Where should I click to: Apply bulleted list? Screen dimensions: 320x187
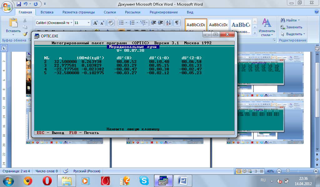click(x=122, y=23)
